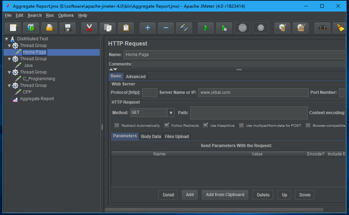Click the Start no pauses icon

point(224,28)
